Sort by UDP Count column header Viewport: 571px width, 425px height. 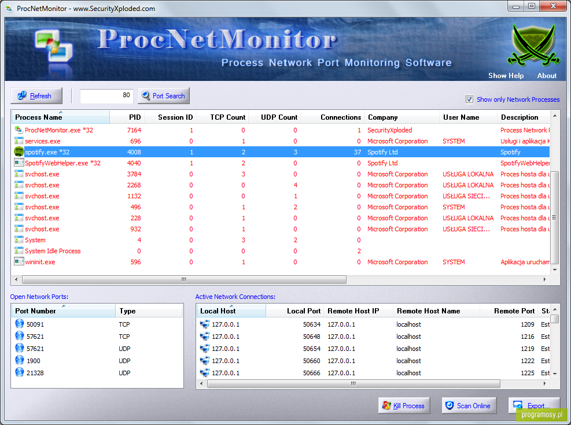pos(275,117)
